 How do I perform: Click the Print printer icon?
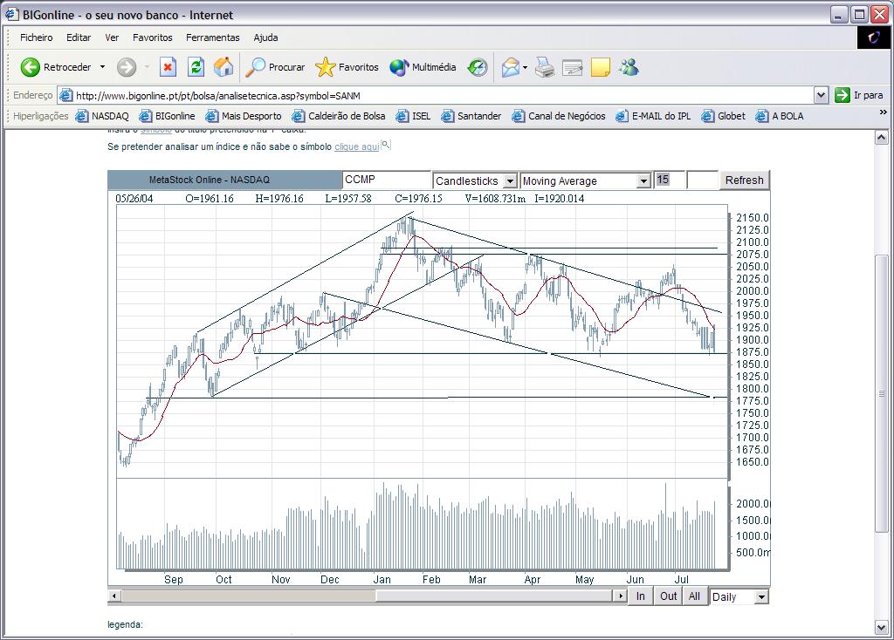(545, 67)
